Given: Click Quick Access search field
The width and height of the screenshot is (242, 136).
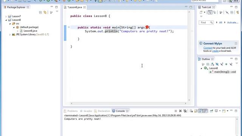Looking at the screenshot, I should (x=205, y=1).
